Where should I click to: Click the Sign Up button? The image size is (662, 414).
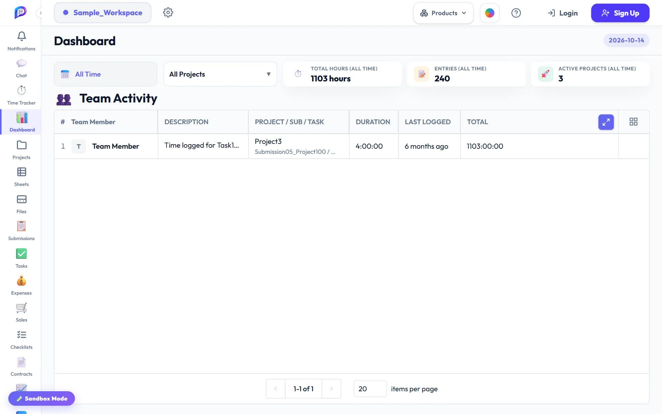pyautogui.click(x=620, y=13)
